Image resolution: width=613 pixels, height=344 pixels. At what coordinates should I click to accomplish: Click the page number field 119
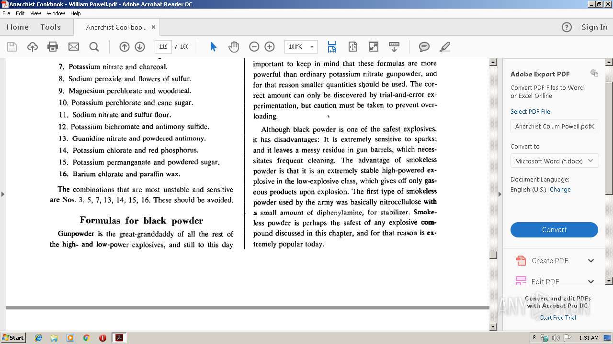[x=163, y=47]
